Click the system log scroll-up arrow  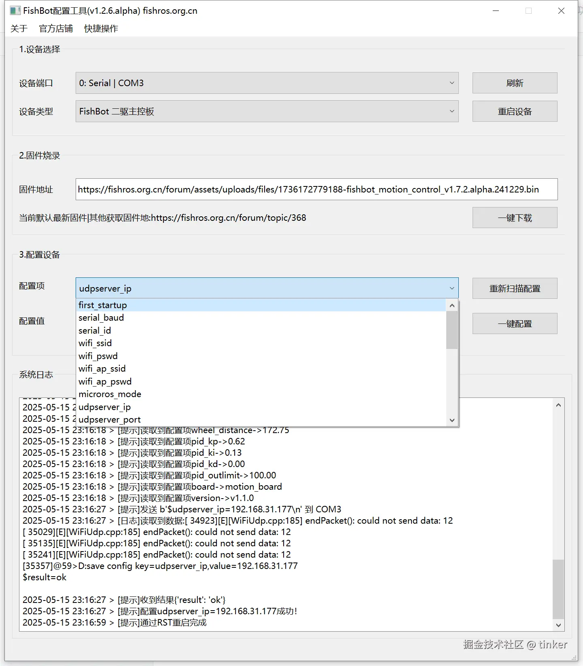[x=558, y=405]
